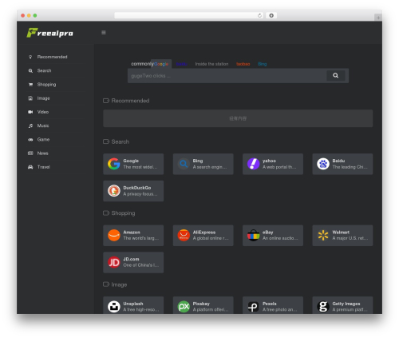Open the Getty Images icon card
The image size is (399, 338).
point(323,307)
